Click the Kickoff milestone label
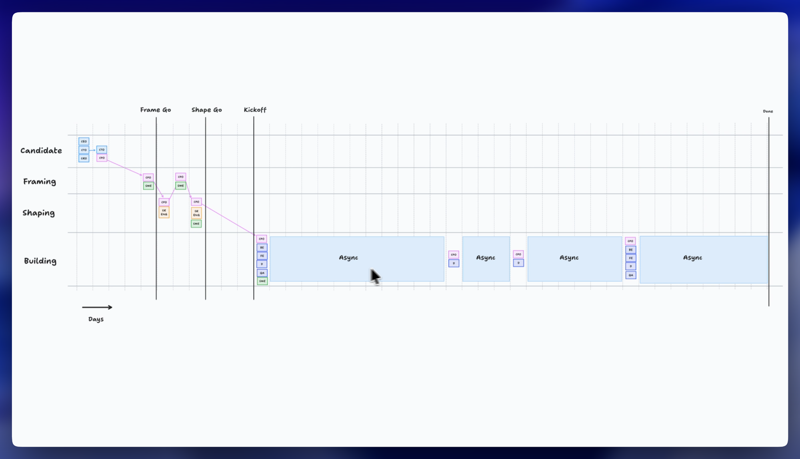This screenshot has height=459, width=800. point(255,110)
